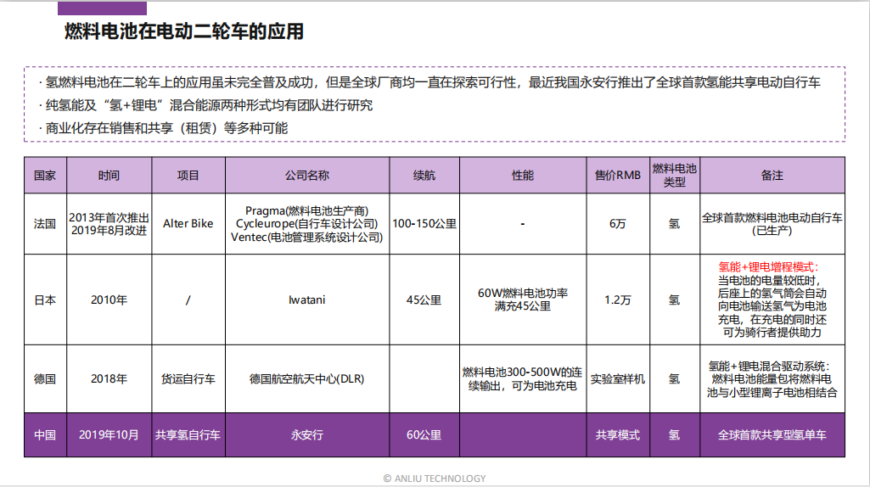The image size is (870, 487).
Task: Select the 全球首款共享型氢单车 note cell
Action: [x=772, y=435]
